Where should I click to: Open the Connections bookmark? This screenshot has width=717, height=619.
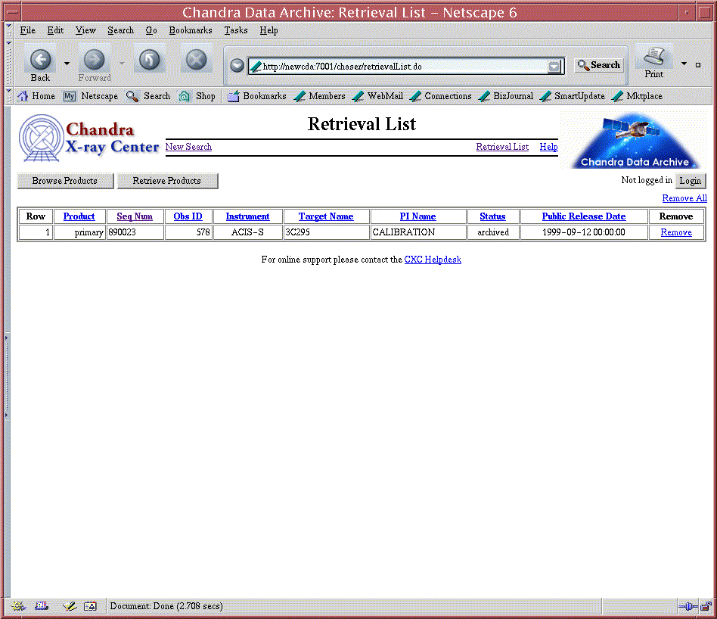[x=441, y=96]
